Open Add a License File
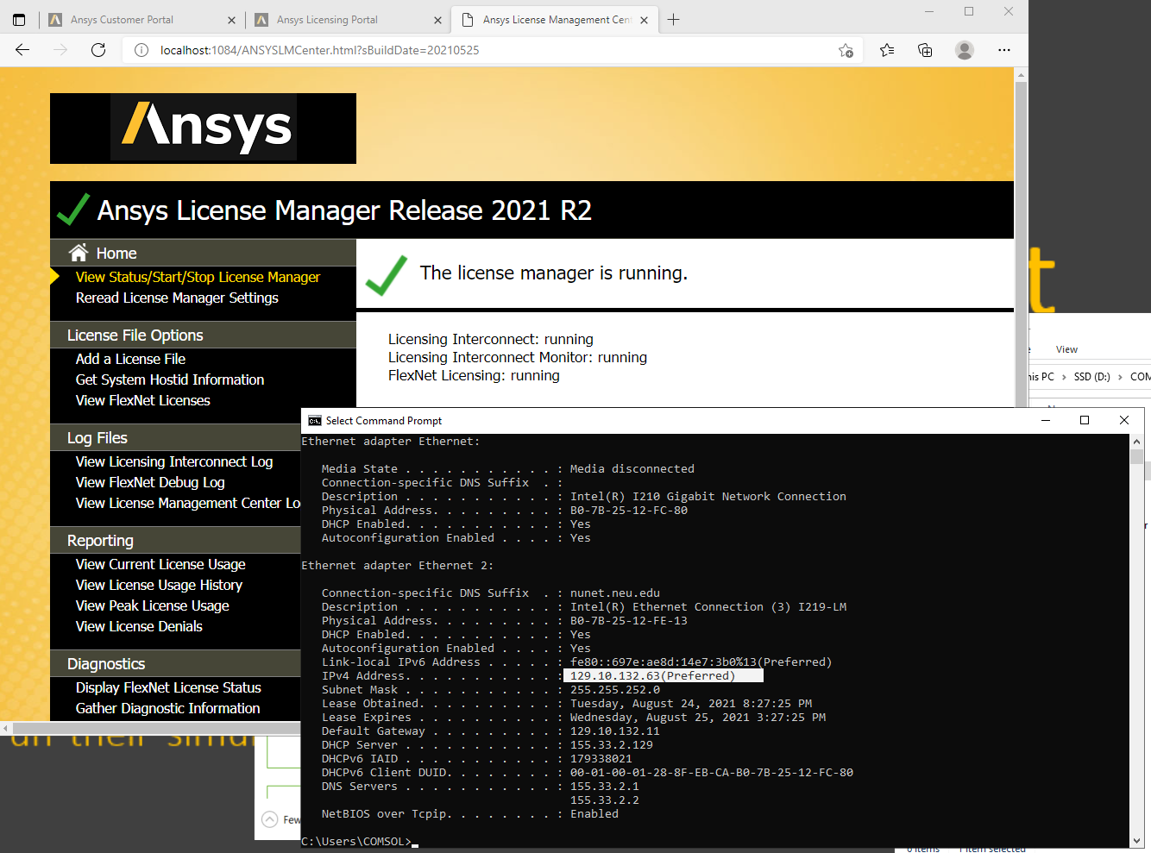The height and width of the screenshot is (853, 1151). [x=130, y=359]
